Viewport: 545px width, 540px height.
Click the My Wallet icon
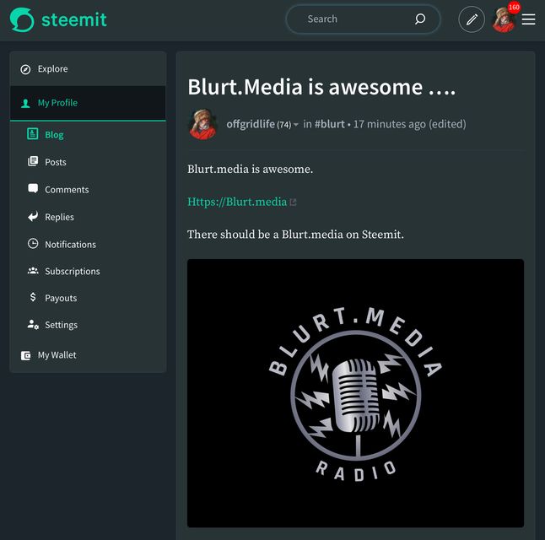(x=25, y=355)
